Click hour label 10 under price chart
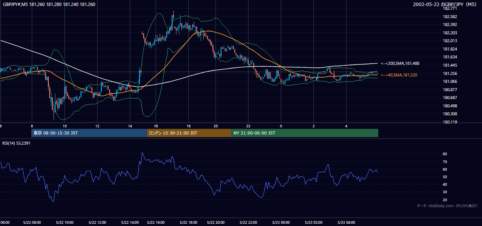482x226 pixels. [x=65, y=126]
